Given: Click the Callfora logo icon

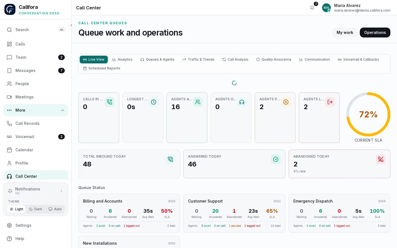Looking at the screenshot, I should 10,9.
